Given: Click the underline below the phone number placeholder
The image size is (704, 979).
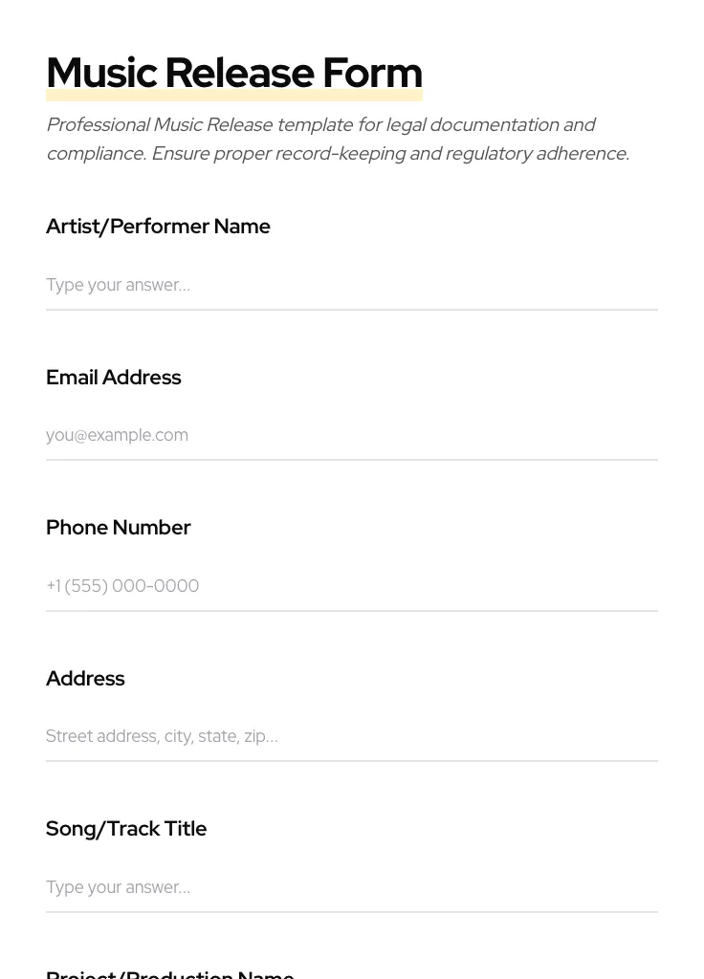Looking at the screenshot, I should 351,611.
